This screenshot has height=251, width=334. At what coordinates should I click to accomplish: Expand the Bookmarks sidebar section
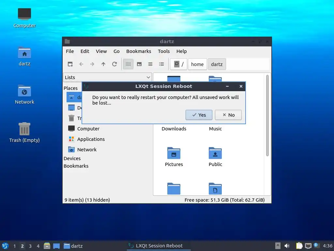pyautogui.click(x=76, y=166)
